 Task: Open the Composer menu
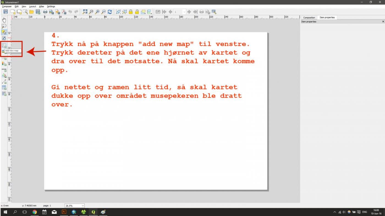7,6
